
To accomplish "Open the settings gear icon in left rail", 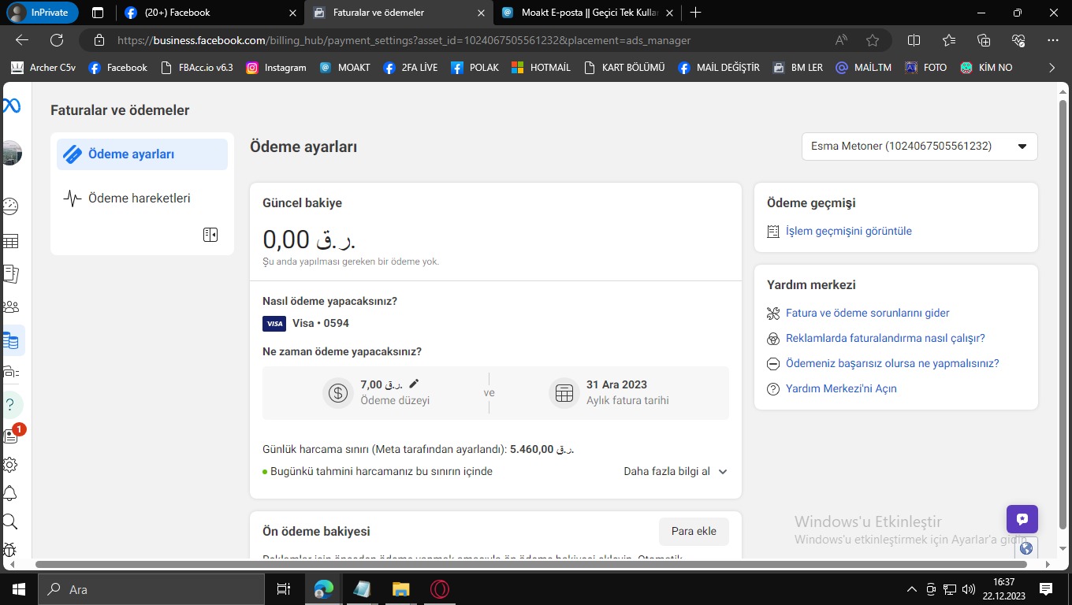I will tap(10, 465).
